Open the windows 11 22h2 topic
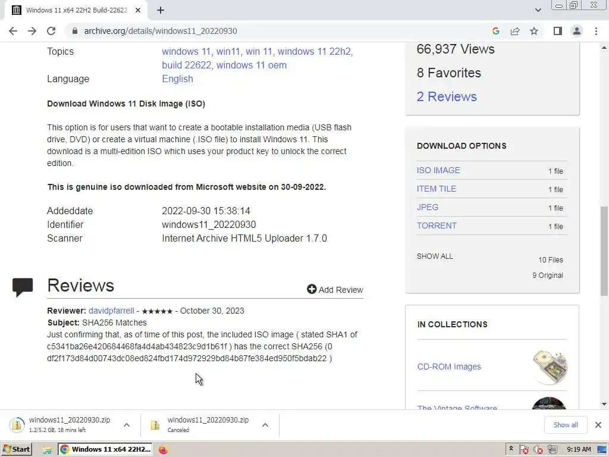 pos(314,51)
